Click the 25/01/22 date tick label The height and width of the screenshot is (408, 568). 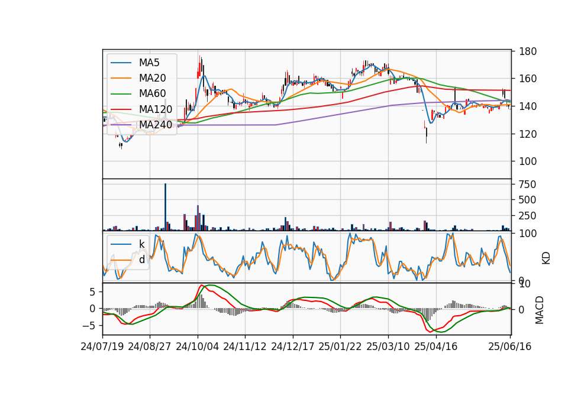click(340, 347)
